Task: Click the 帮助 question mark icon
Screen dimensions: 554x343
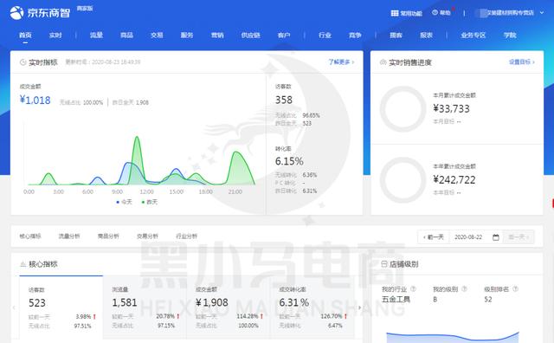Action: [435, 12]
